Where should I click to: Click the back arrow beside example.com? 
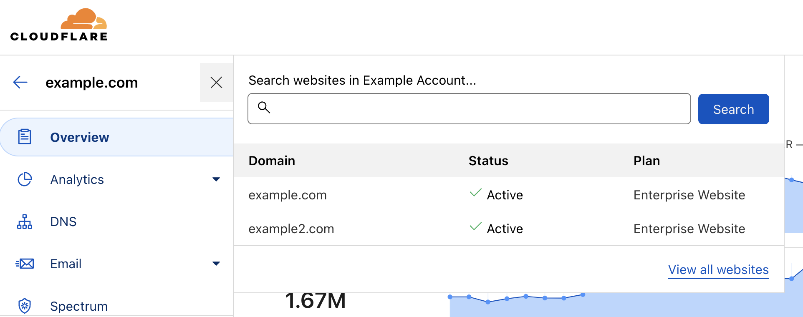click(x=20, y=82)
